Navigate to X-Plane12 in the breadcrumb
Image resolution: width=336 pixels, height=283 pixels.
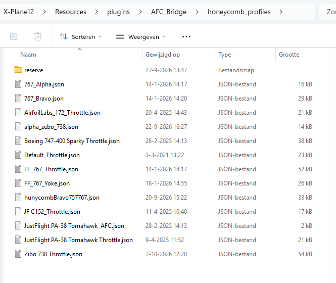[19, 12]
